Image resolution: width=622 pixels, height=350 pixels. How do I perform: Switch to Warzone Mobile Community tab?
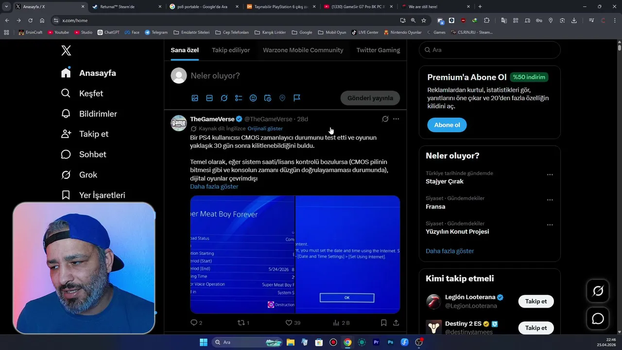click(x=303, y=50)
